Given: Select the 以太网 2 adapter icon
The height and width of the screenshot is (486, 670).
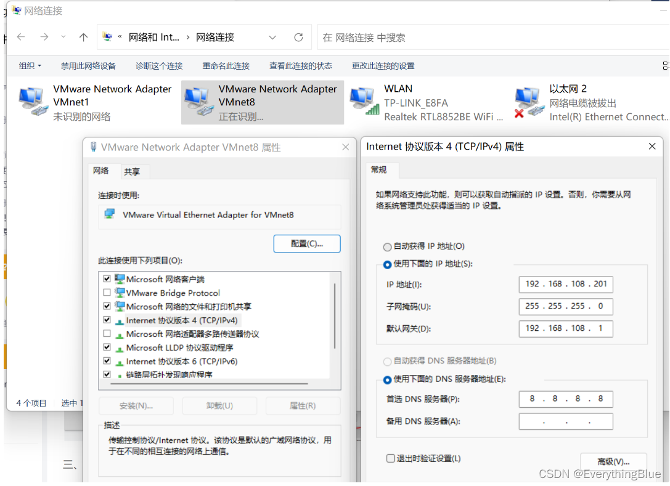Looking at the screenshot, I should pyautogui.click(x=528, y=99).
